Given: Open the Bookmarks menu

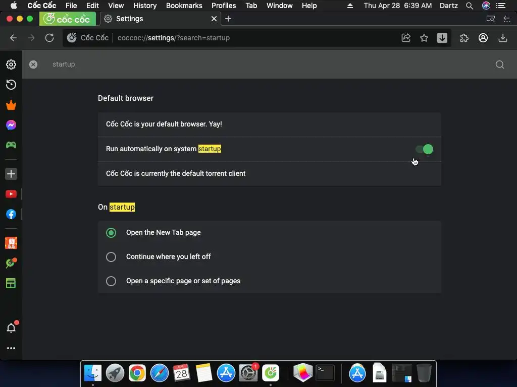Looking at the screenshot, I should tap(184, 6).
